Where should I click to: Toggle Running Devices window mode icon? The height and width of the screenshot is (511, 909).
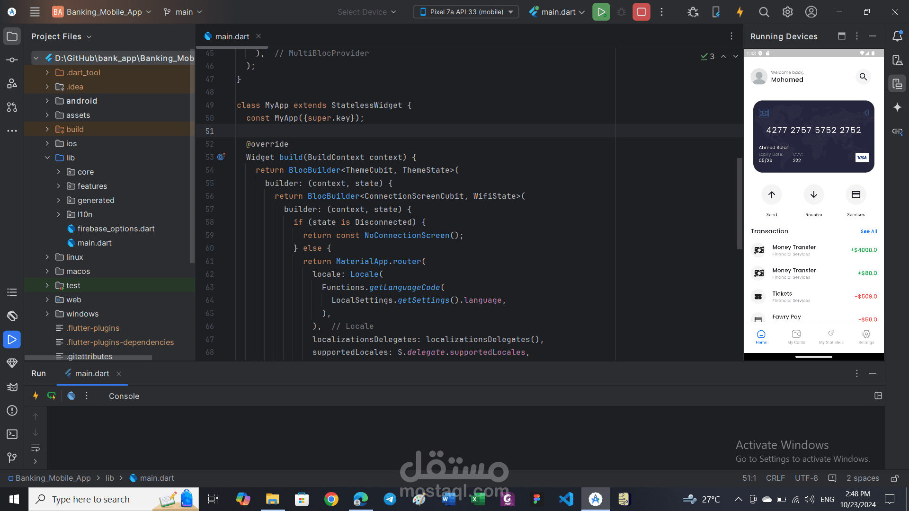pos(841,36)
